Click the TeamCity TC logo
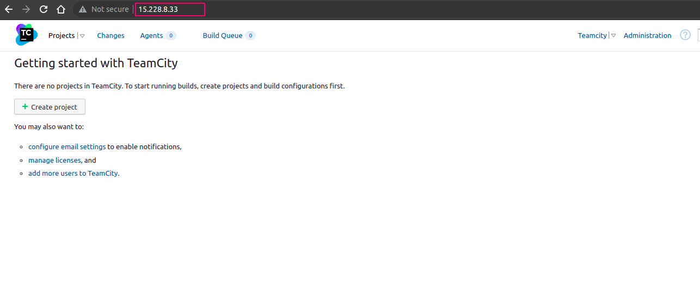Screen dimensions: 700x287 [26, 35]
